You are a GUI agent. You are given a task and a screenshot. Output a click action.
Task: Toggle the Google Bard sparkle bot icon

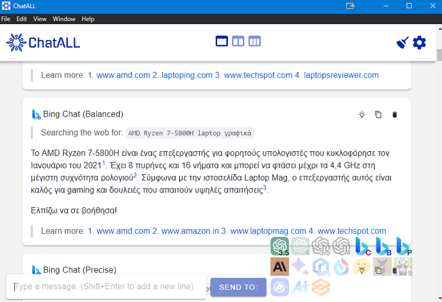click(301, 267)
